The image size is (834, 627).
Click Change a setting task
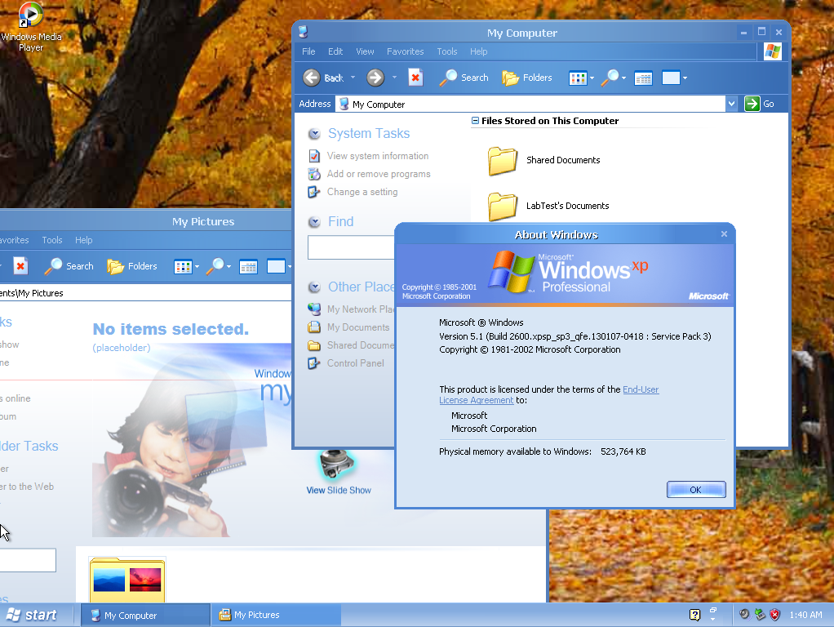pyautogui.click(x=362, y=192)
